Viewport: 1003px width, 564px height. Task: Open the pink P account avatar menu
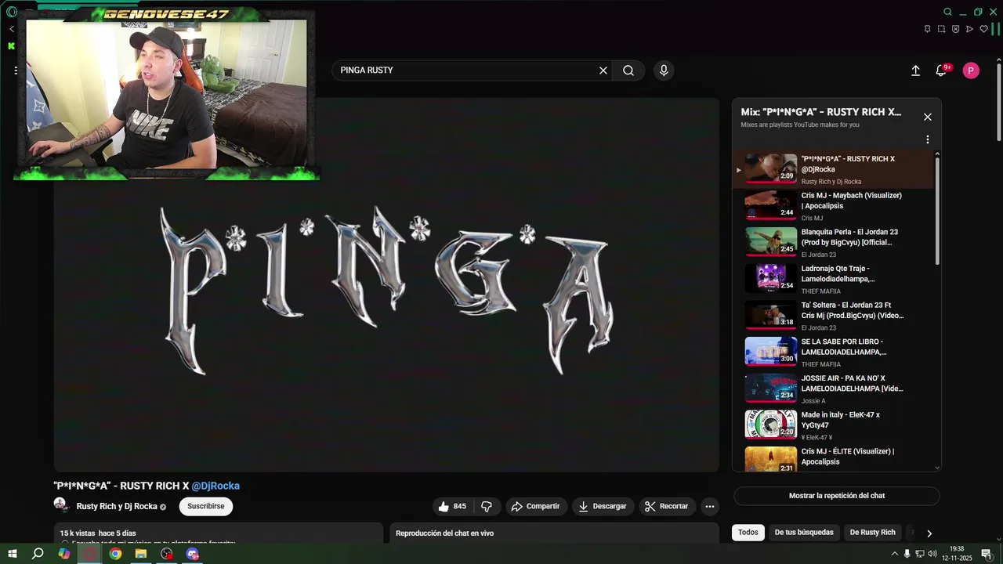(971, 70)
